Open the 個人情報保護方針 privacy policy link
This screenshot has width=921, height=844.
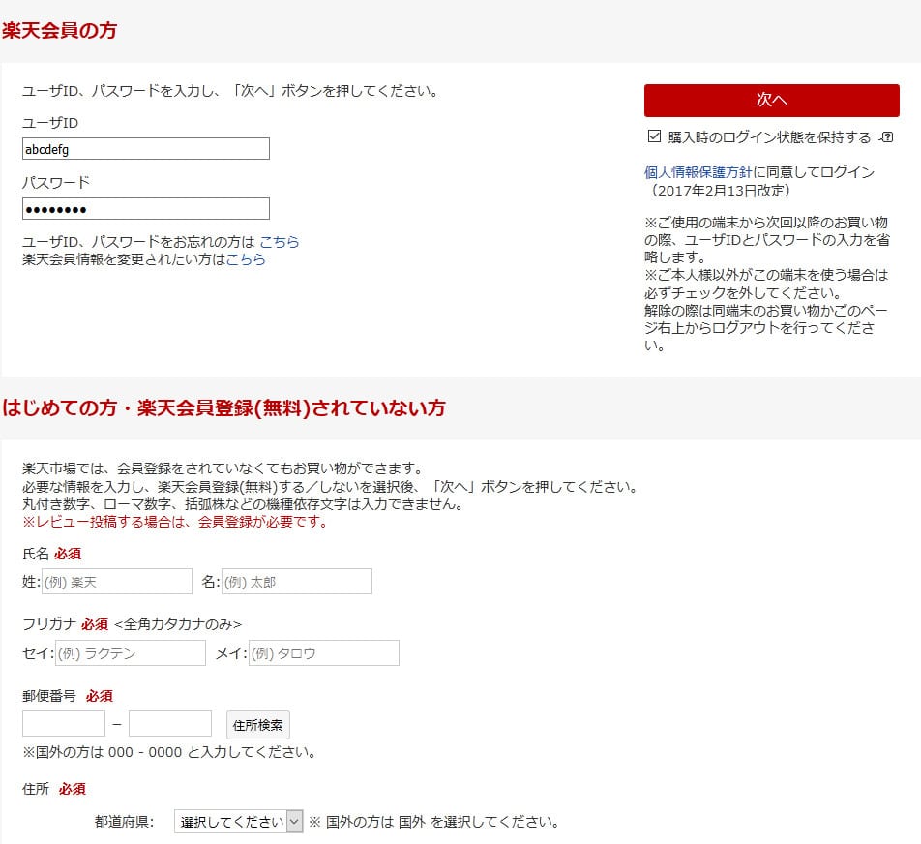(698, 172)
